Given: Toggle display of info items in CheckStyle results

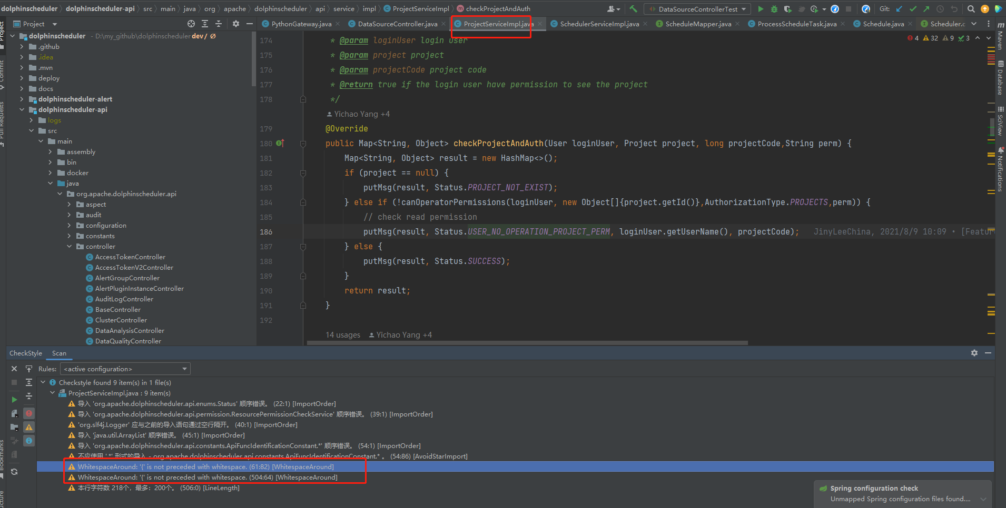Looking at the screenshot, I should coord(29,441).
